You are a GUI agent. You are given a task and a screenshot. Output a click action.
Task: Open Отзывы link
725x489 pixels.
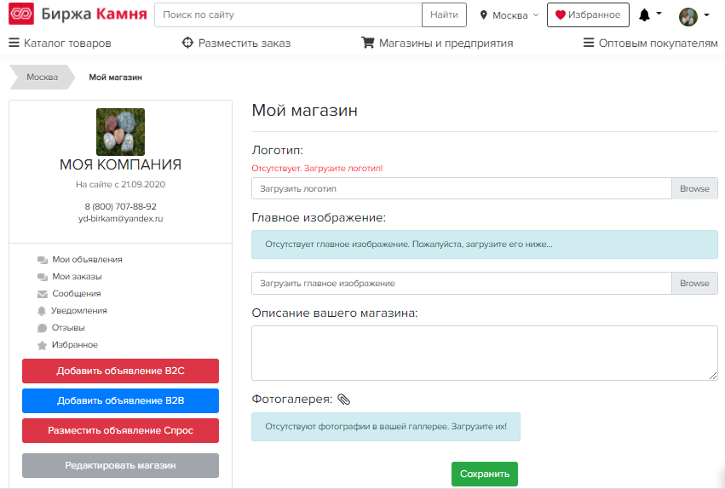click(68, 328)
